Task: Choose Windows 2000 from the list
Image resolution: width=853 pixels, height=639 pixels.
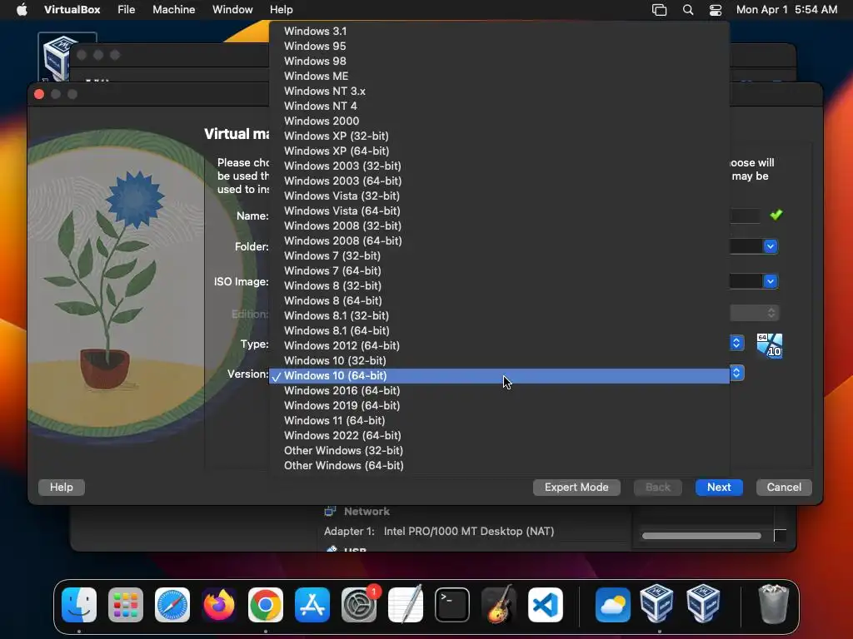Action: coord(499,121)
